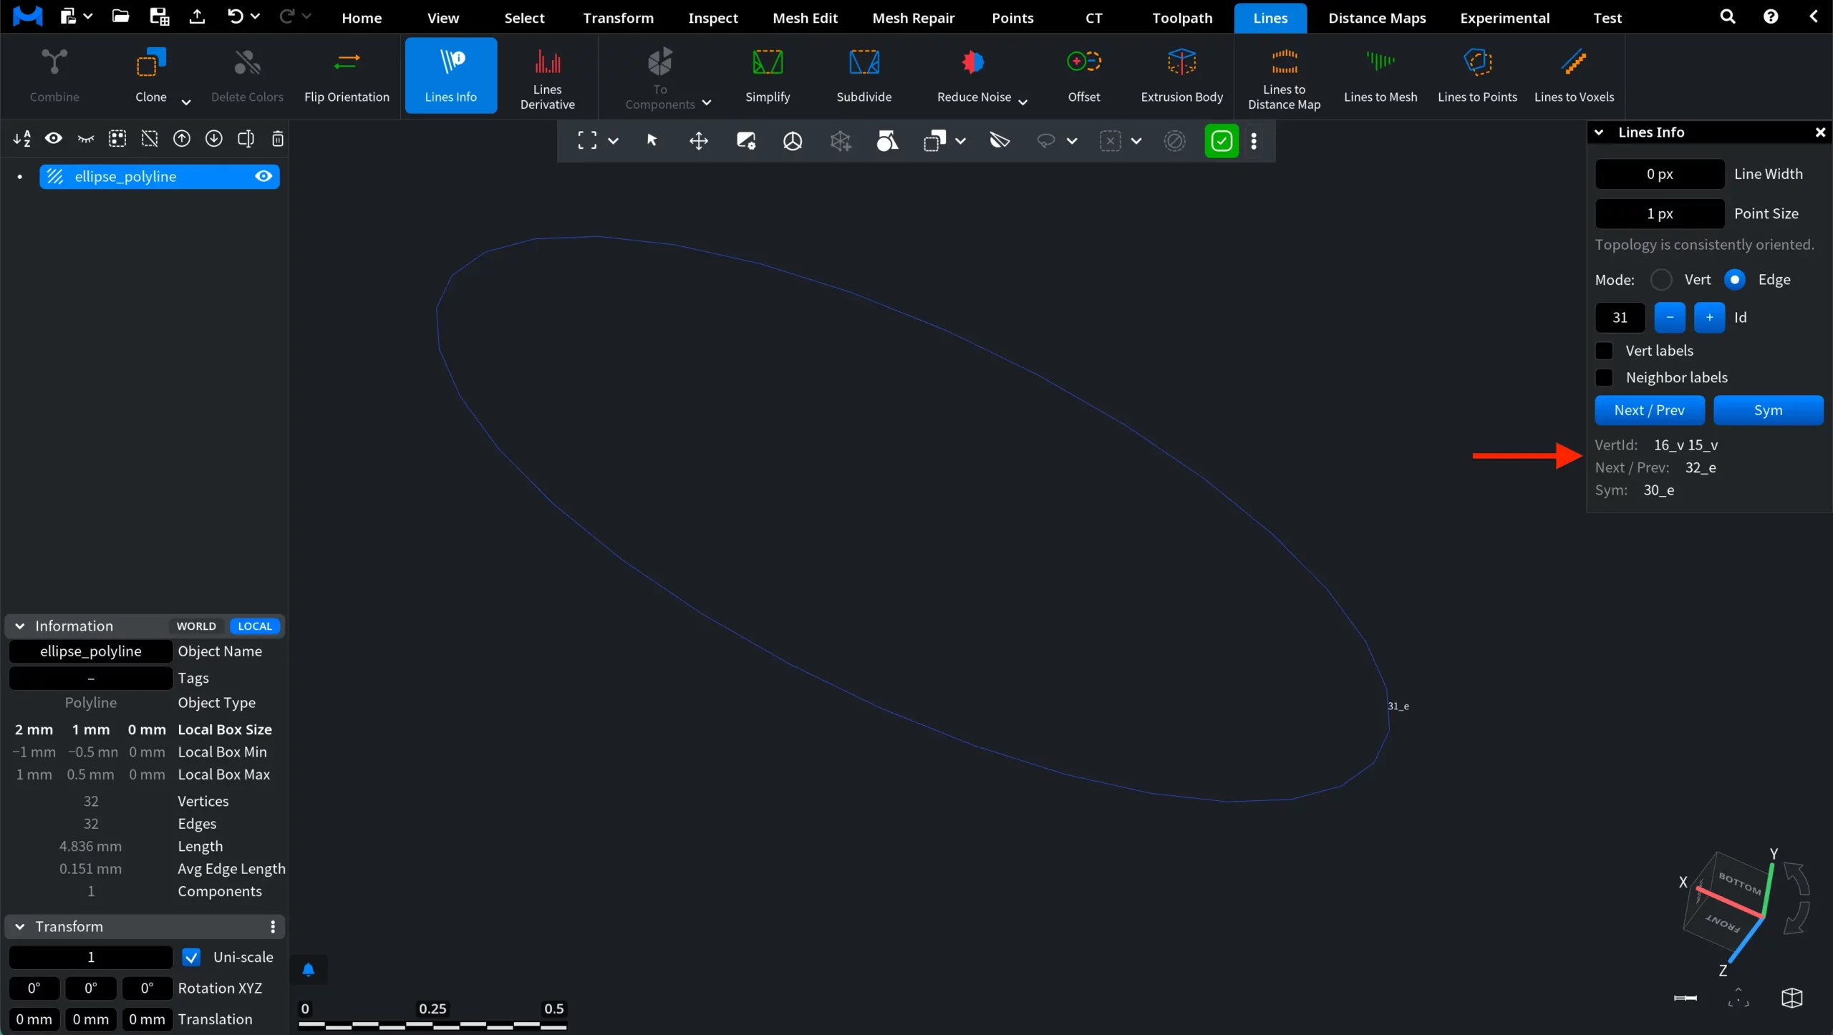Collapse the Transform section
Image resolution: width=1833 pixels, height=1035 pixels.
click(20, 926)
